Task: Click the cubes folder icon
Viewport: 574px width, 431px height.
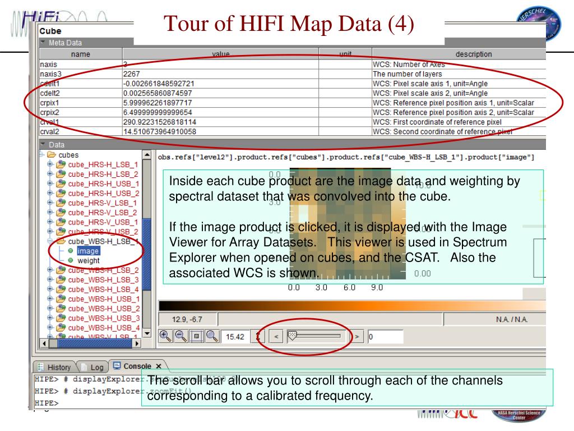Action: 52,155
